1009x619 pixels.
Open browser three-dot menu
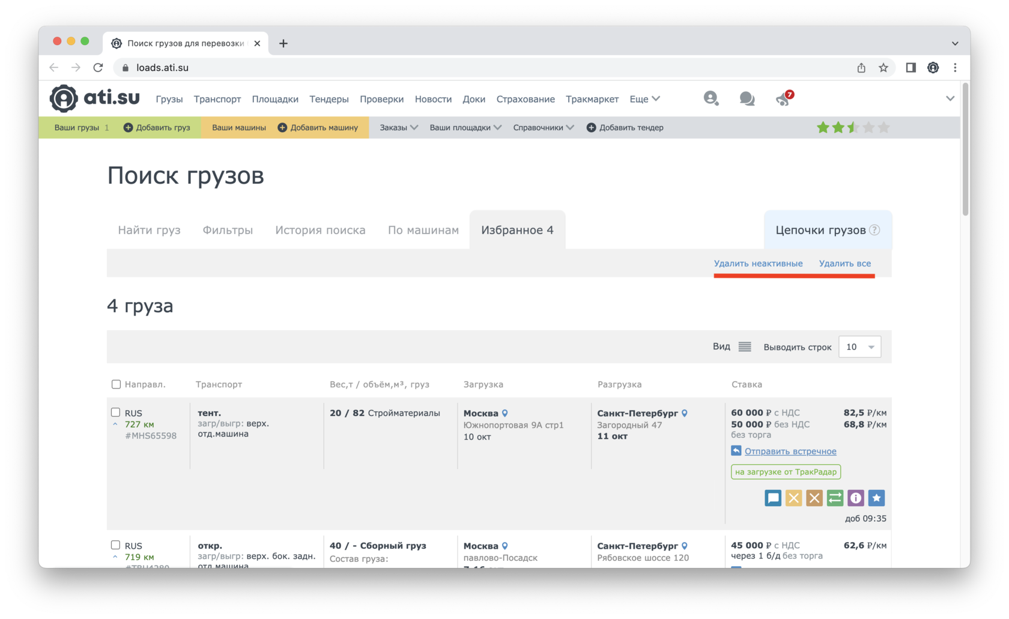point(955,68)
